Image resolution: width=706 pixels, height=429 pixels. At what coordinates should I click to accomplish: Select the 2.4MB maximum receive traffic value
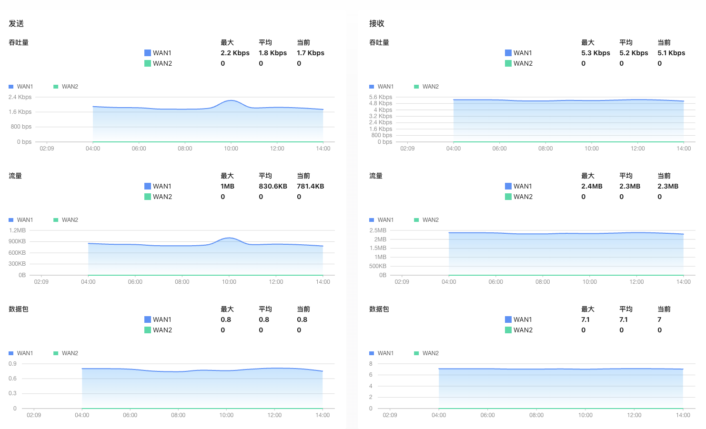tap(592, 186)
